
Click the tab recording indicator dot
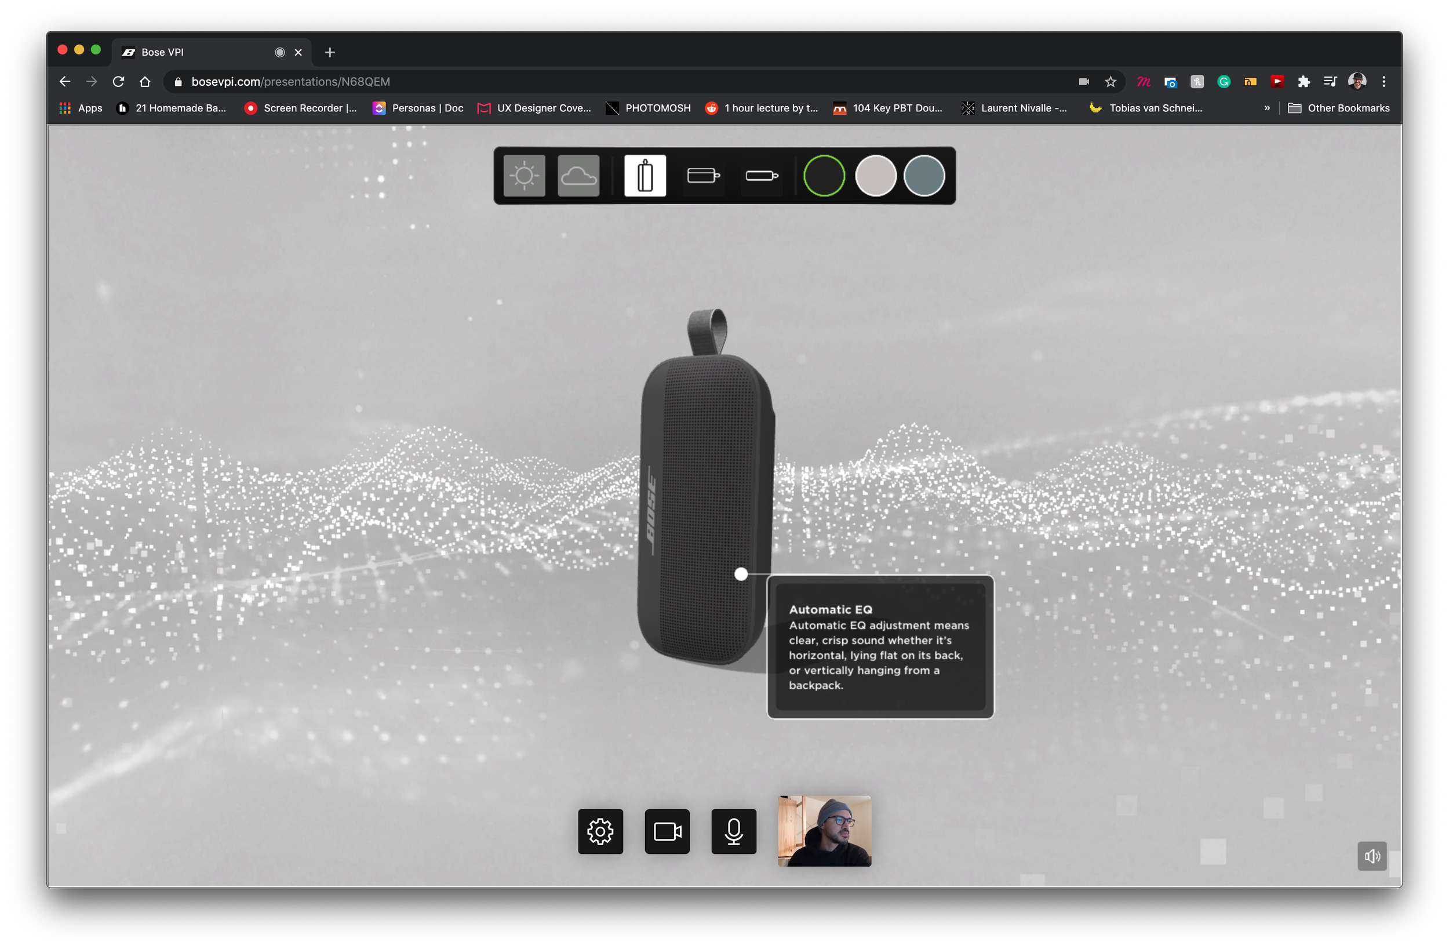(x=279, y=52)
